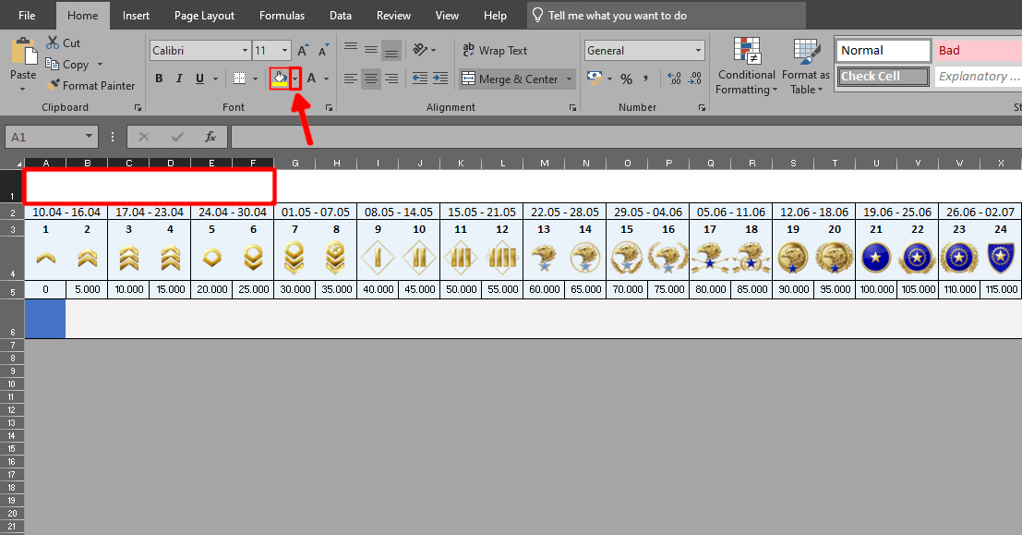Image resolution: width=1022 pixels, height=535 pixels.
Task: Select cell containing 60.000
Action: click(x=545, y=289)
